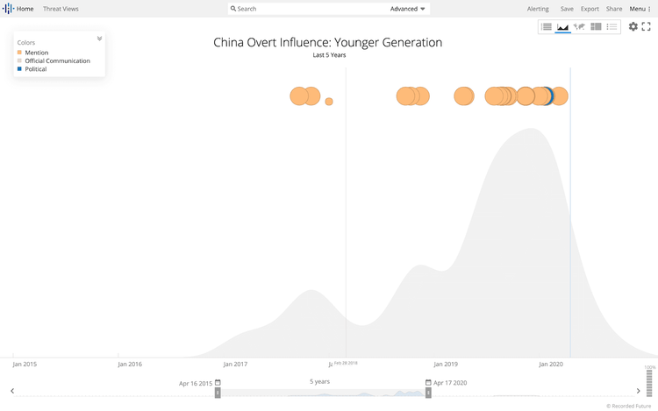Collapse the Colors legend panel

pyautogui.click(x=99, y=39)
